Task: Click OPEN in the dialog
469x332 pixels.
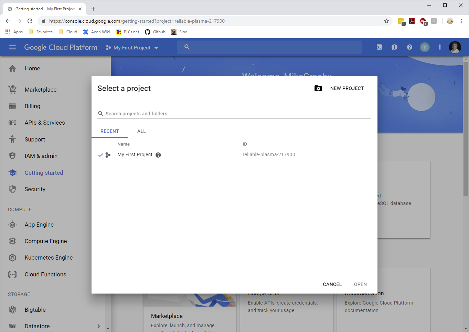Action: [x=360, y=284]
